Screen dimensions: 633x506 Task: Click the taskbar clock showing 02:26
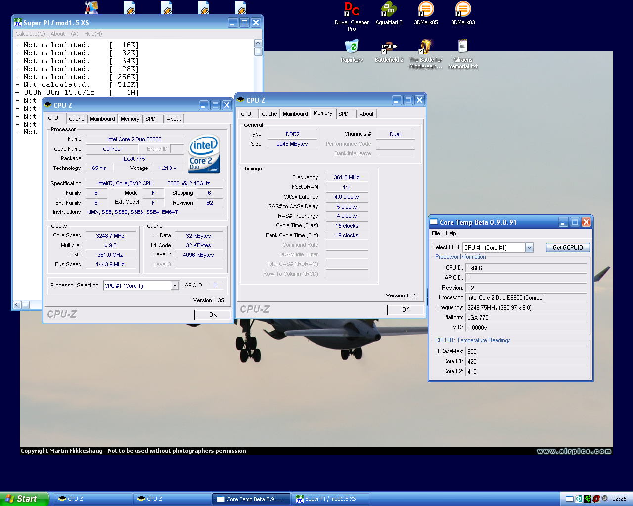[x=619, y=499]
